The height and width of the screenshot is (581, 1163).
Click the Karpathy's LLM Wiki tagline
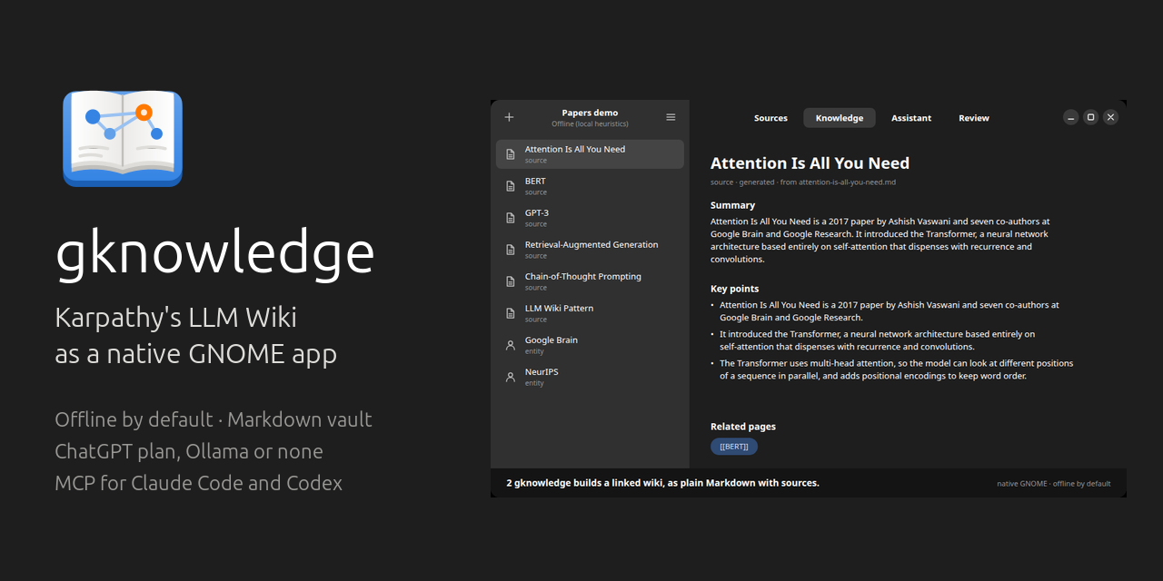[x=176, y=318]
